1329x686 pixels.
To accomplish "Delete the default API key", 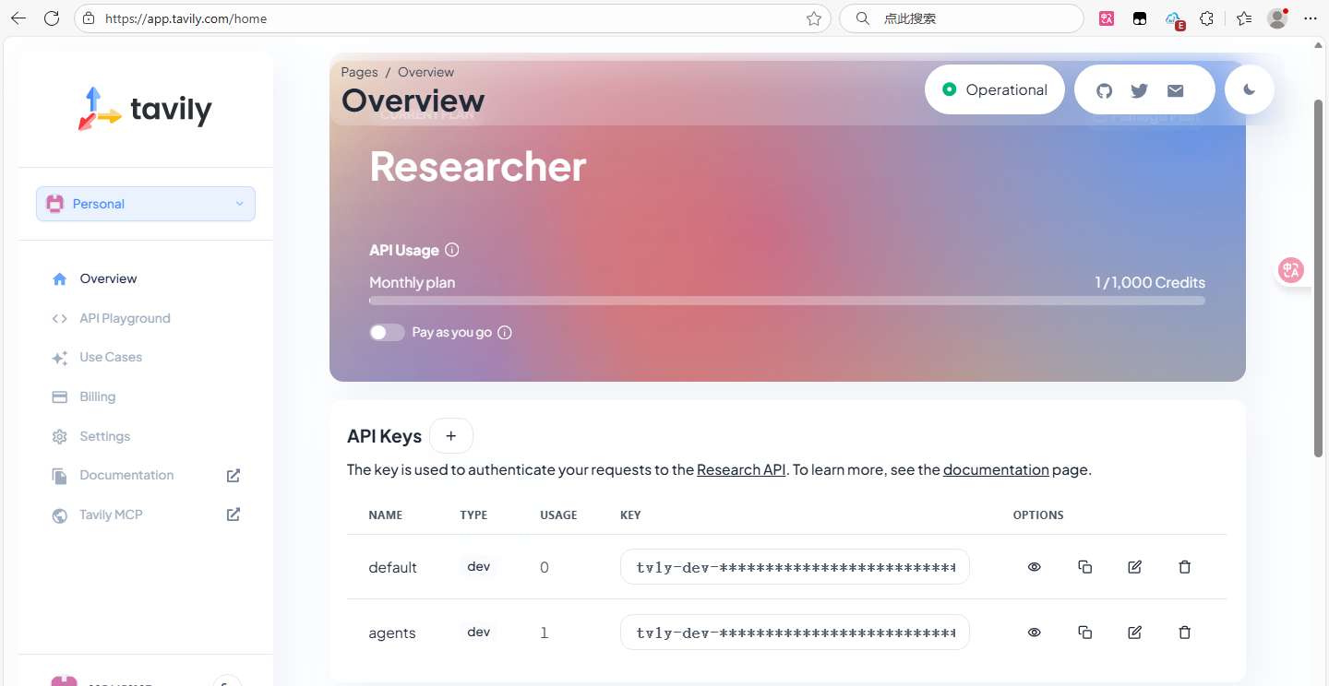I will [1185, 567].
